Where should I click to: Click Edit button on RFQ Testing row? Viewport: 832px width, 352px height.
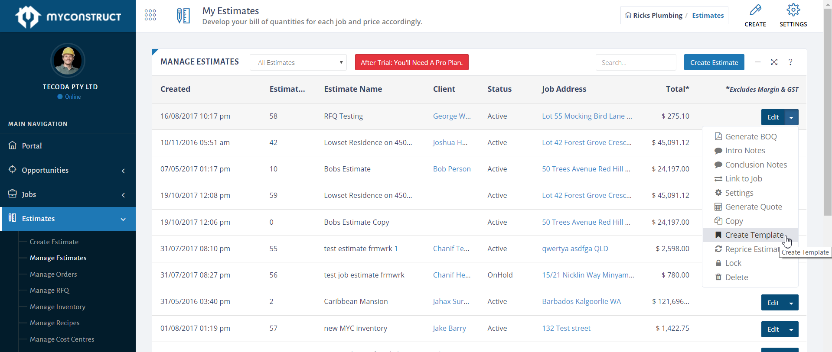tap(773, 117)
